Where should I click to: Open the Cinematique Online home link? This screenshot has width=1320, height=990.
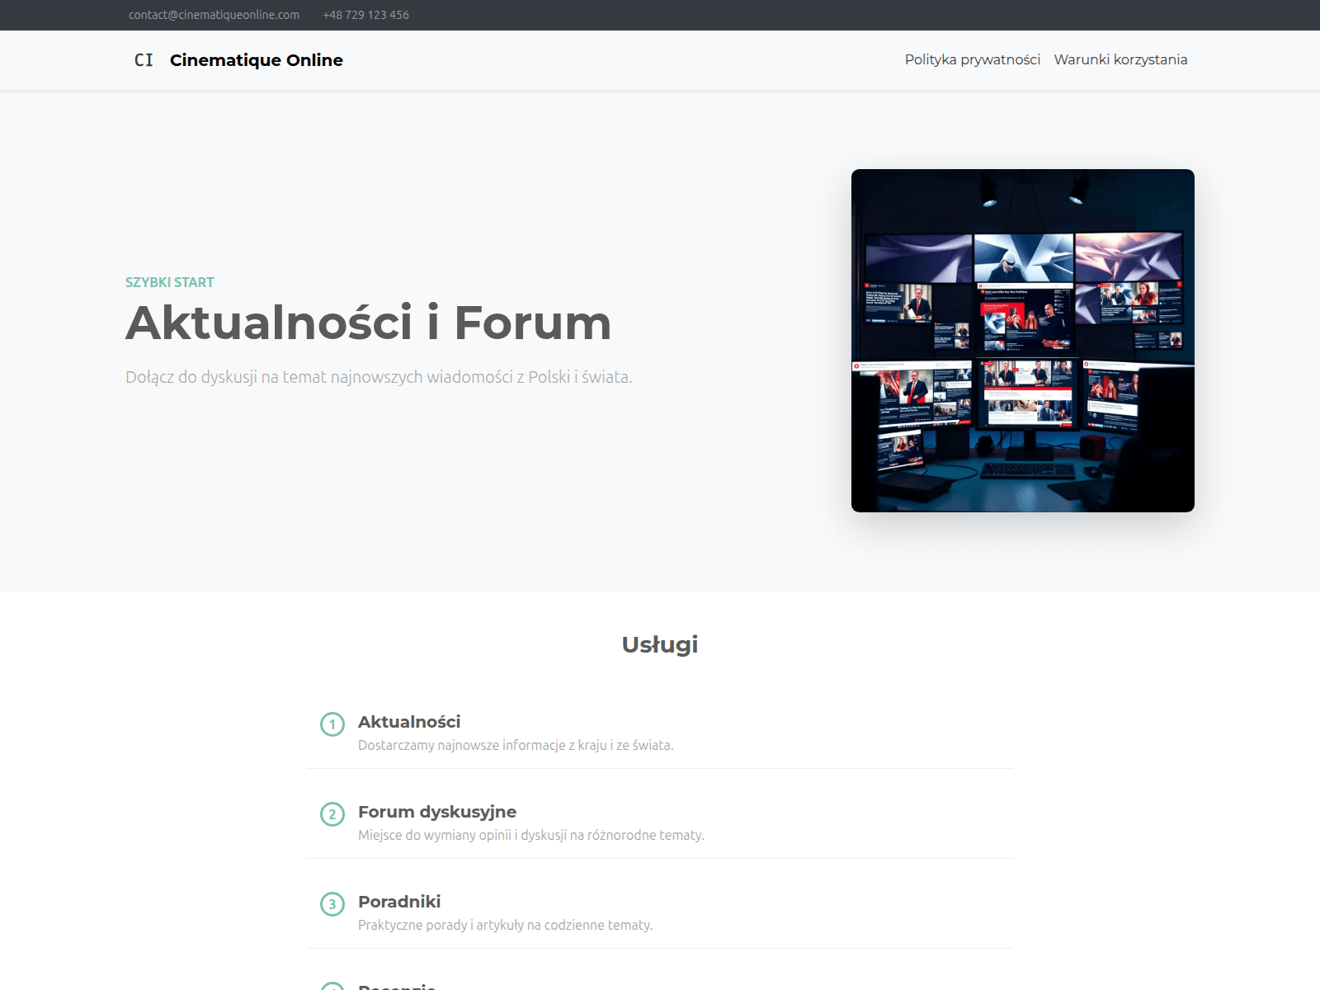click(x=256, y=60)
